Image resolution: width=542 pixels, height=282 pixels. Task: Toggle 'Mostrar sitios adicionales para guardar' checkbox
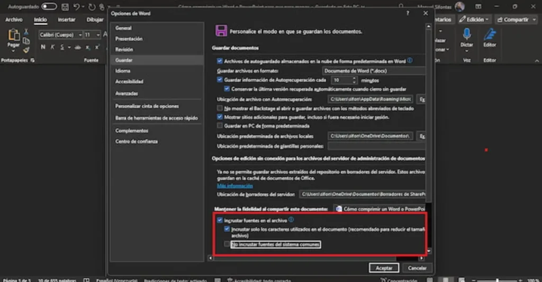tap(220, 117)
